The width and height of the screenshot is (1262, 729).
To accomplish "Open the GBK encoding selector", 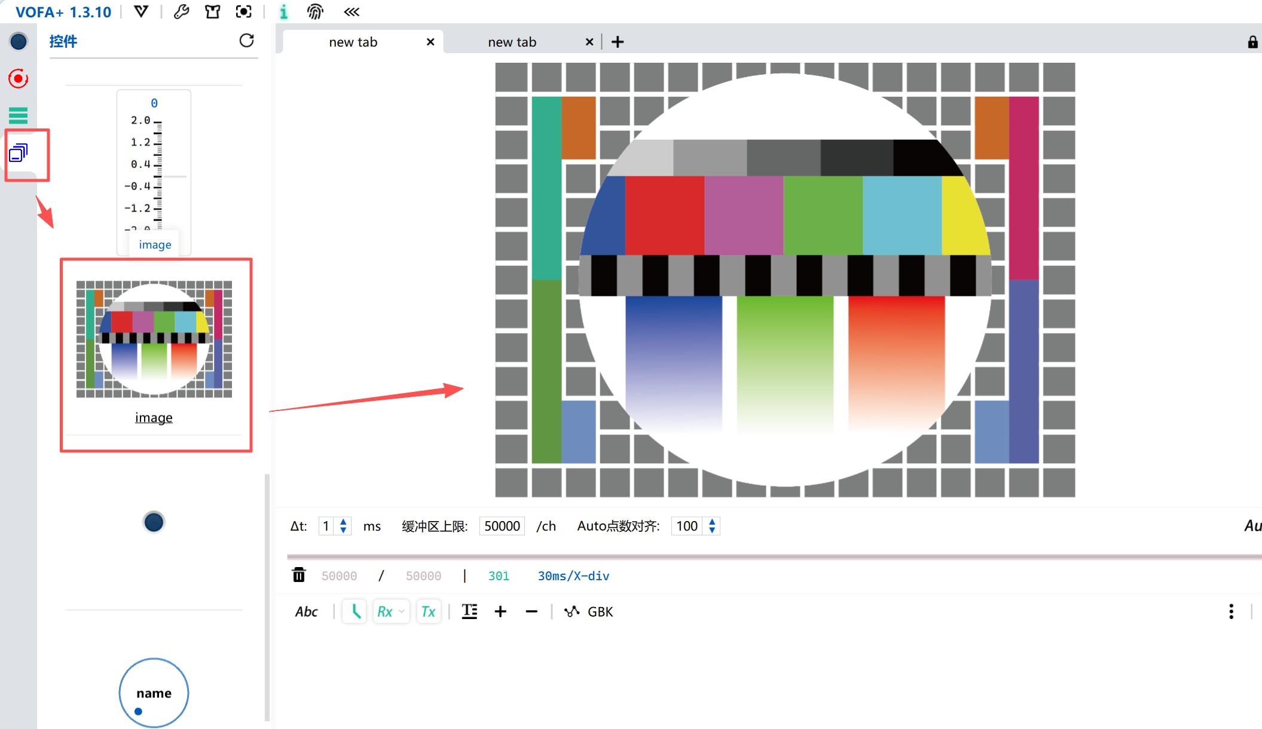I will click(x=600, y=611).
